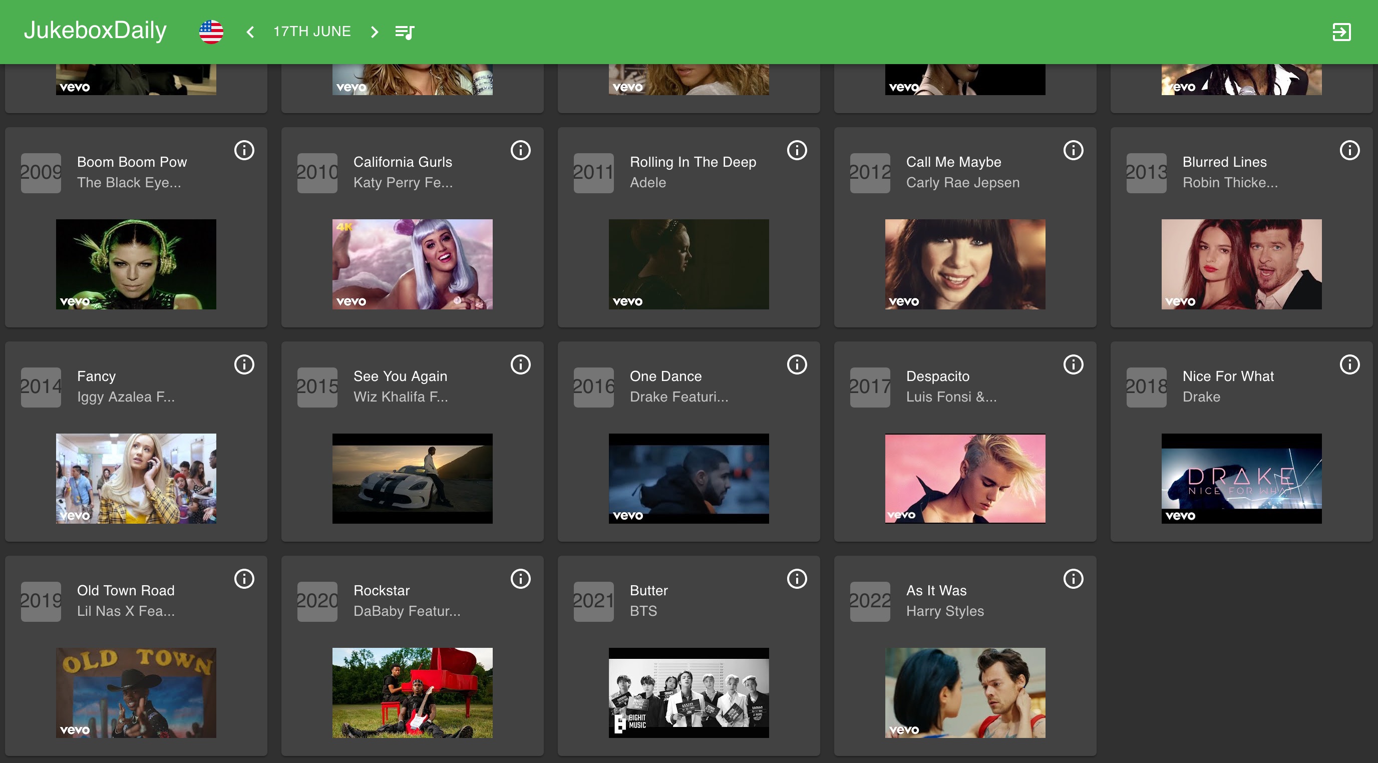1378x763 pixels.
Task: Go to next day with right chevron
Action: click(375, 32)
